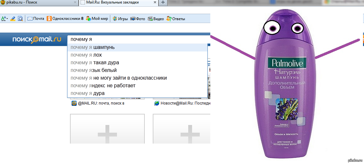Screen dimensions: 364x164
Task: Open Игры from the Mail.ru toolbar
Action: (120, 19)
